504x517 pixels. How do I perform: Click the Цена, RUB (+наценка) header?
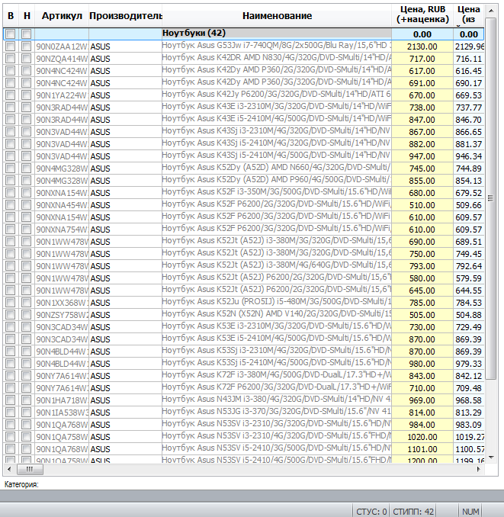click(422, 15)
